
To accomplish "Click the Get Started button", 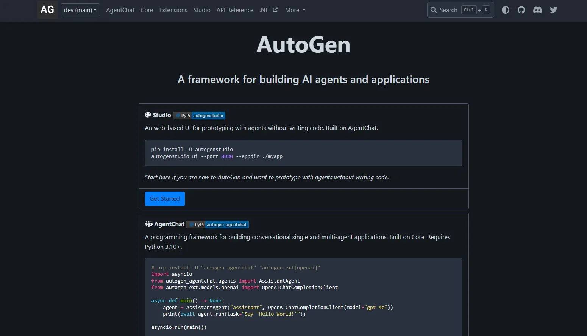I will tap(165, 199).
